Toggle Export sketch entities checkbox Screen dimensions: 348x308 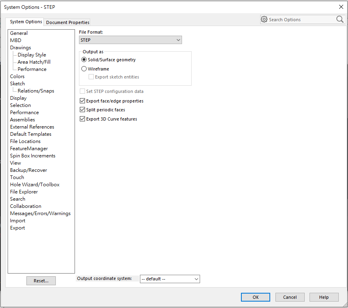click(x=91, y=77)
